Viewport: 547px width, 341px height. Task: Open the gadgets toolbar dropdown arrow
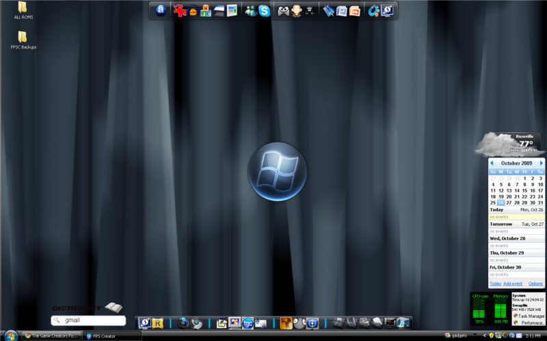(475, 335)
